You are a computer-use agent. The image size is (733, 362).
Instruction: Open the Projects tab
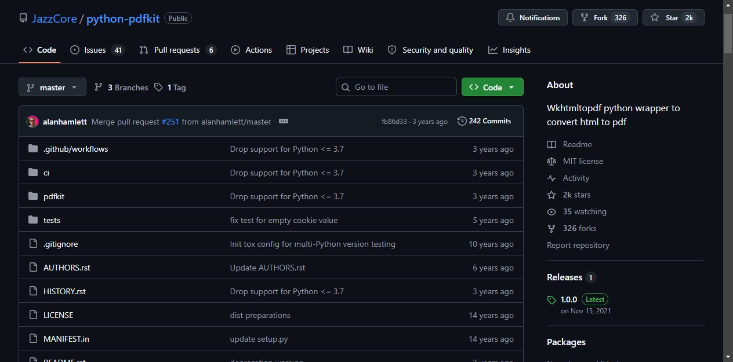tap(307, 50)
